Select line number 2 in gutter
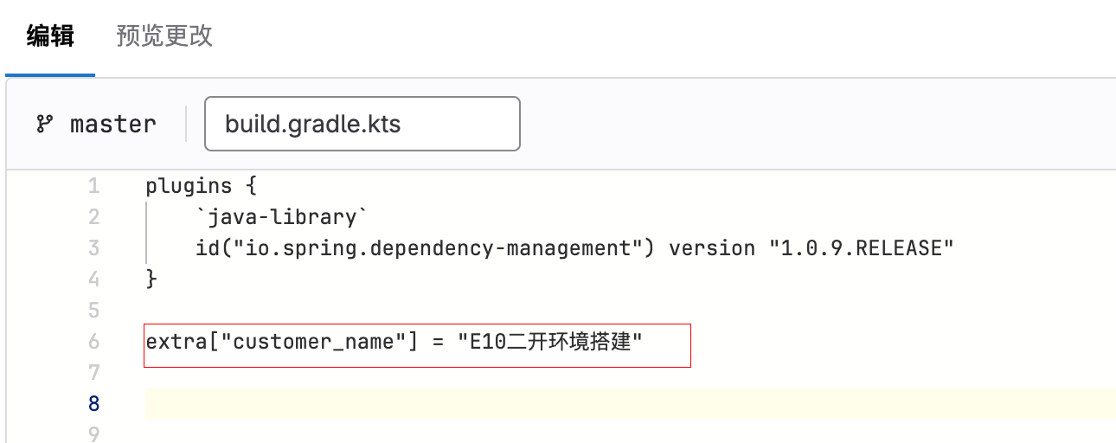Image resolution: width=1116 pixels, height=443 pixels. [x=93, y=217]
